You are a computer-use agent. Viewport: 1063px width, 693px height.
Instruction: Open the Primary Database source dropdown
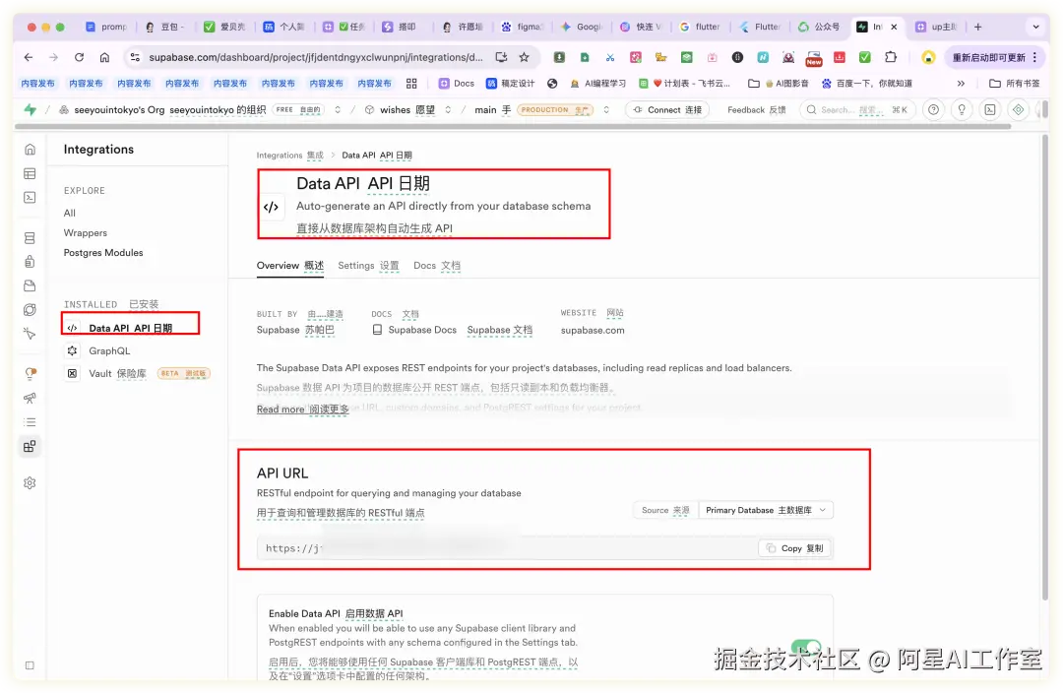click(x=766, y=510)
